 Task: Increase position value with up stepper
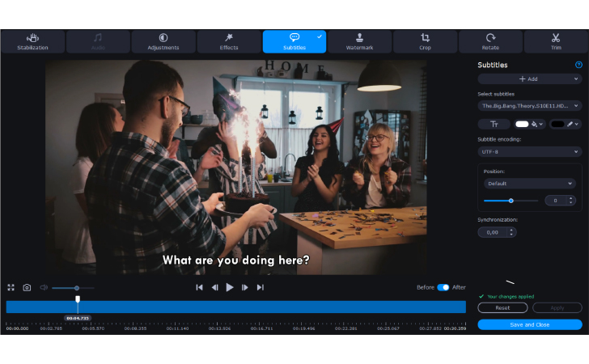pos(571,198)
